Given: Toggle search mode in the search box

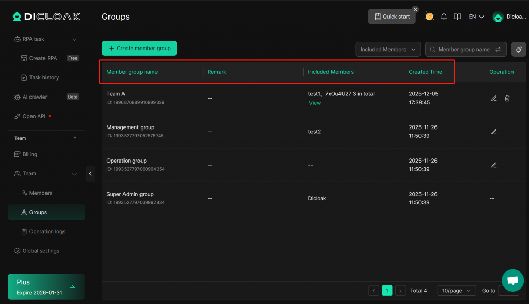Looking at the screenshot, I should pyautogui.click(x=498, y=50).
